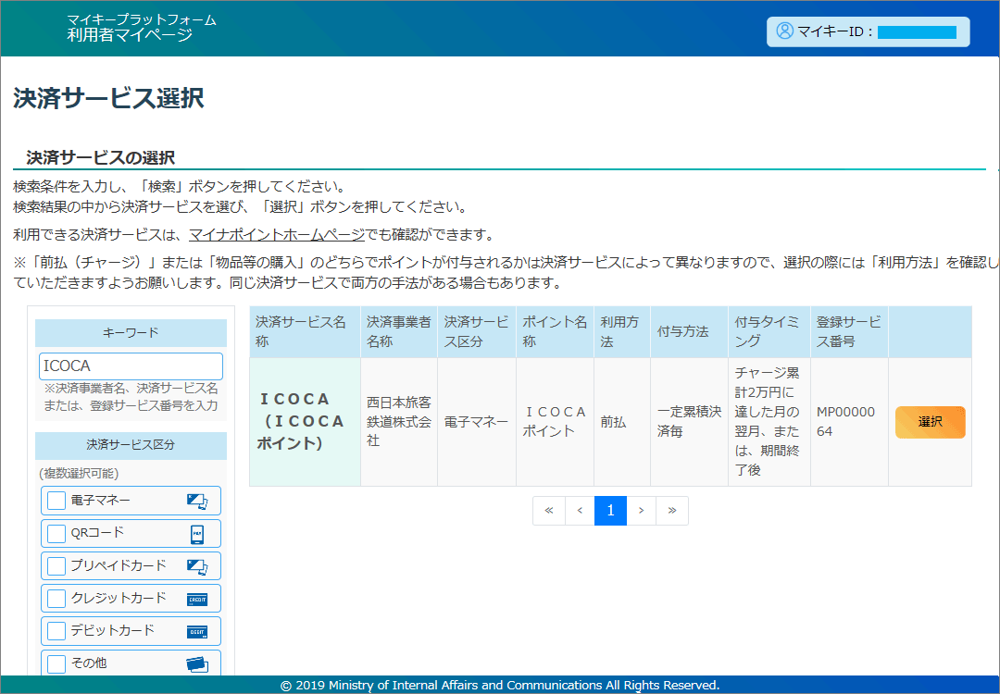Click the 利用方法 column header
1000x694 pixels.
622,332
